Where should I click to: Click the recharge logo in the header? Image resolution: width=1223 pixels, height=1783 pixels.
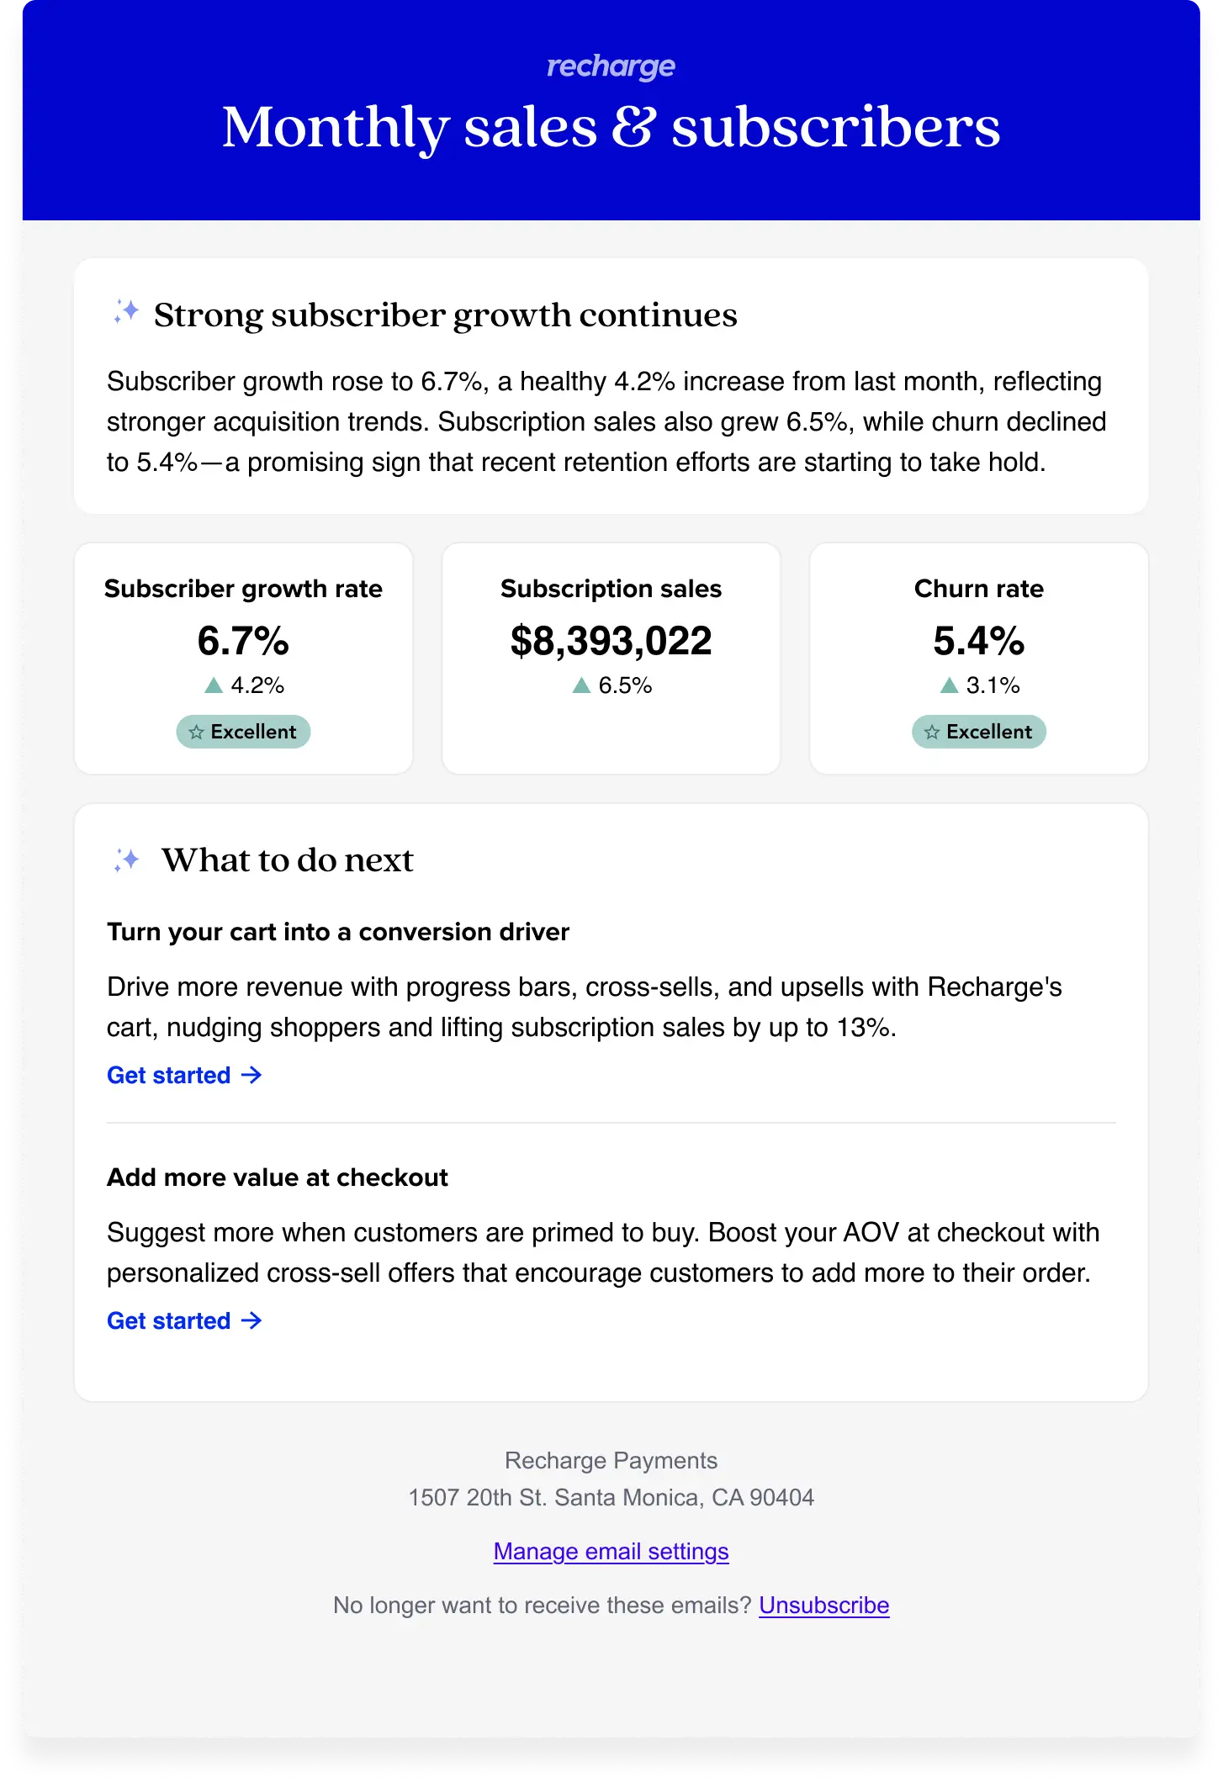point(611,66)
